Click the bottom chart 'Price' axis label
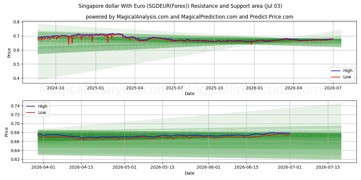The width and height of the screenshot is (361, 180). [7, 132]
